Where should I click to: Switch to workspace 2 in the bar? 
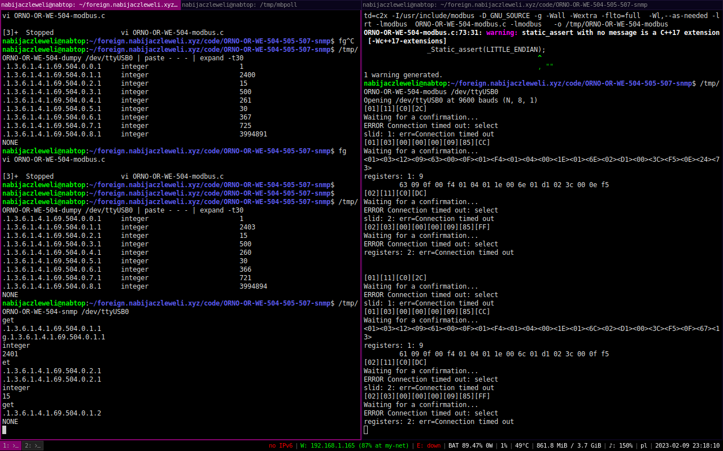(33, 445)
